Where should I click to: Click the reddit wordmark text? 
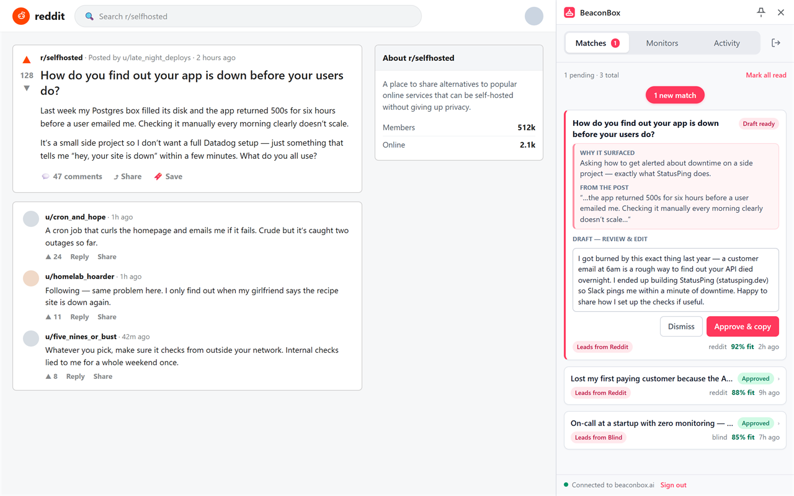[x=50, y=16]
